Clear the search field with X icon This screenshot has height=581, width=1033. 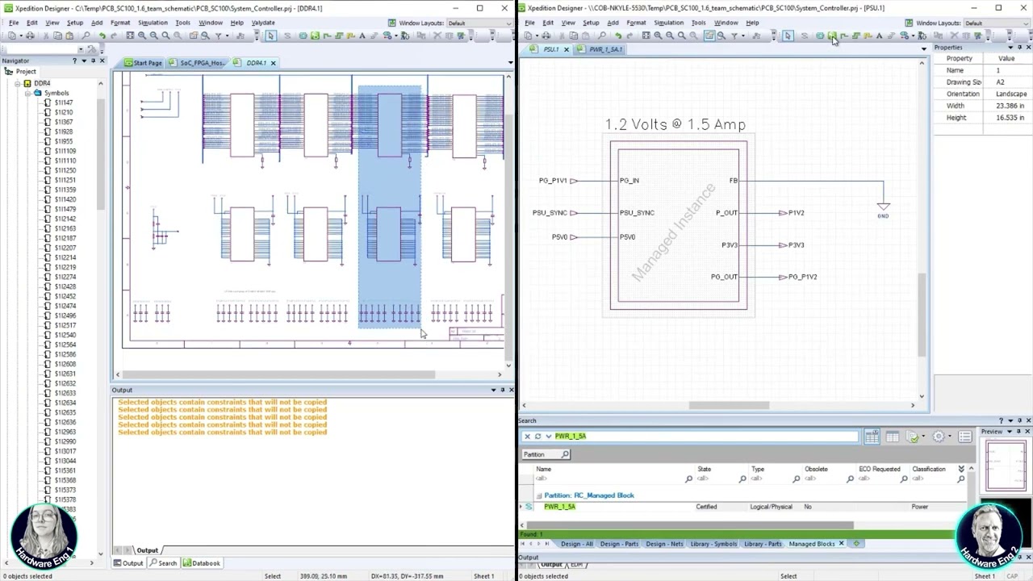pyautogui.click(x=527, y=436)
